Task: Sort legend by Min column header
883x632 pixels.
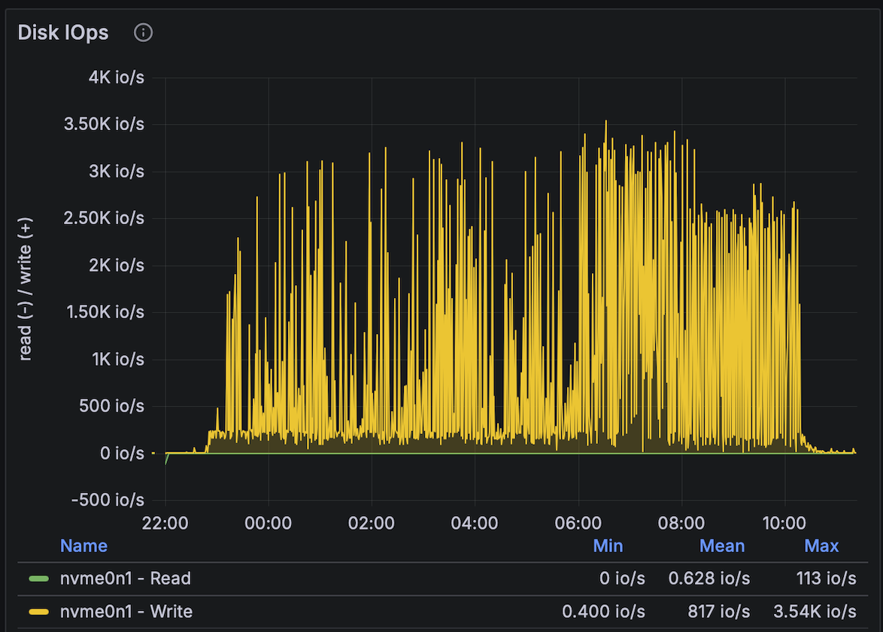Action: click(x=608, y=545)
